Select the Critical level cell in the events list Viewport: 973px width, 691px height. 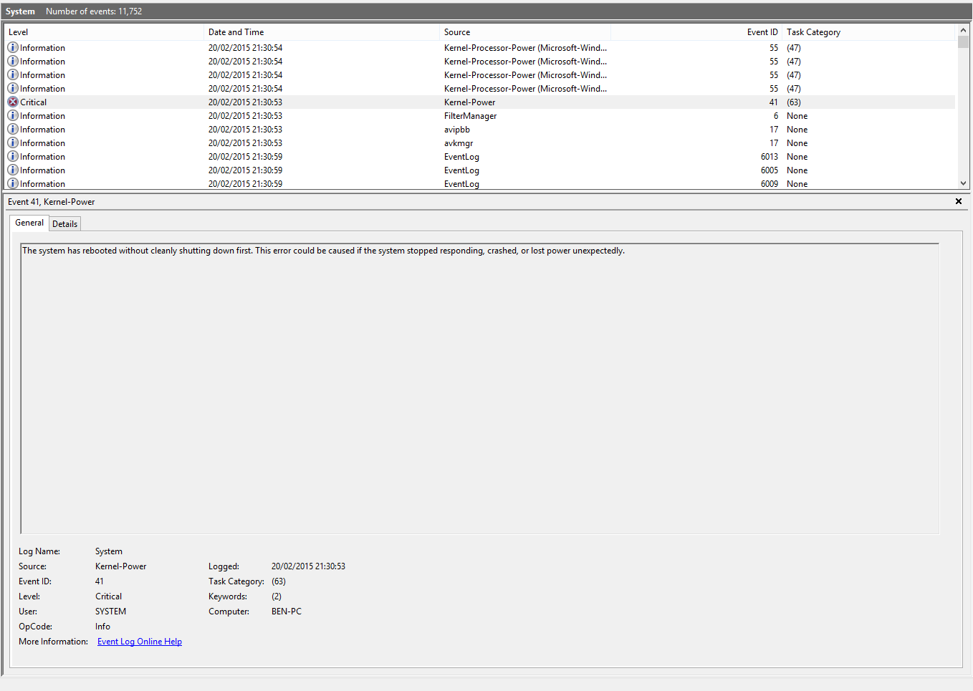(33, 102)
